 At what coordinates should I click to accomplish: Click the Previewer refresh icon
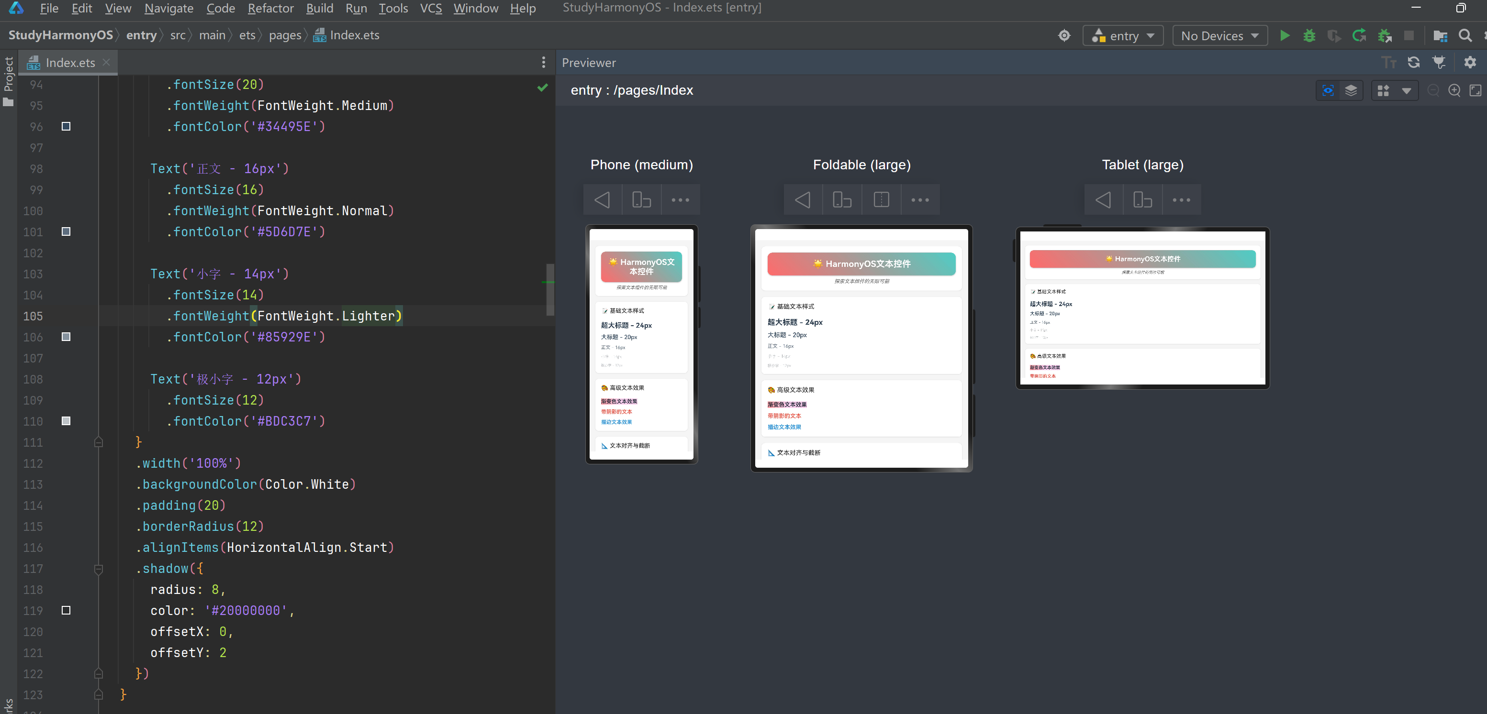pyautogui.click(x=1414, y=62)
